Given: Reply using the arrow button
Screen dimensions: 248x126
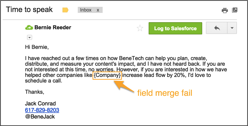Looking at the screenshot, I should pyautogui.click(x=216, y=28).
